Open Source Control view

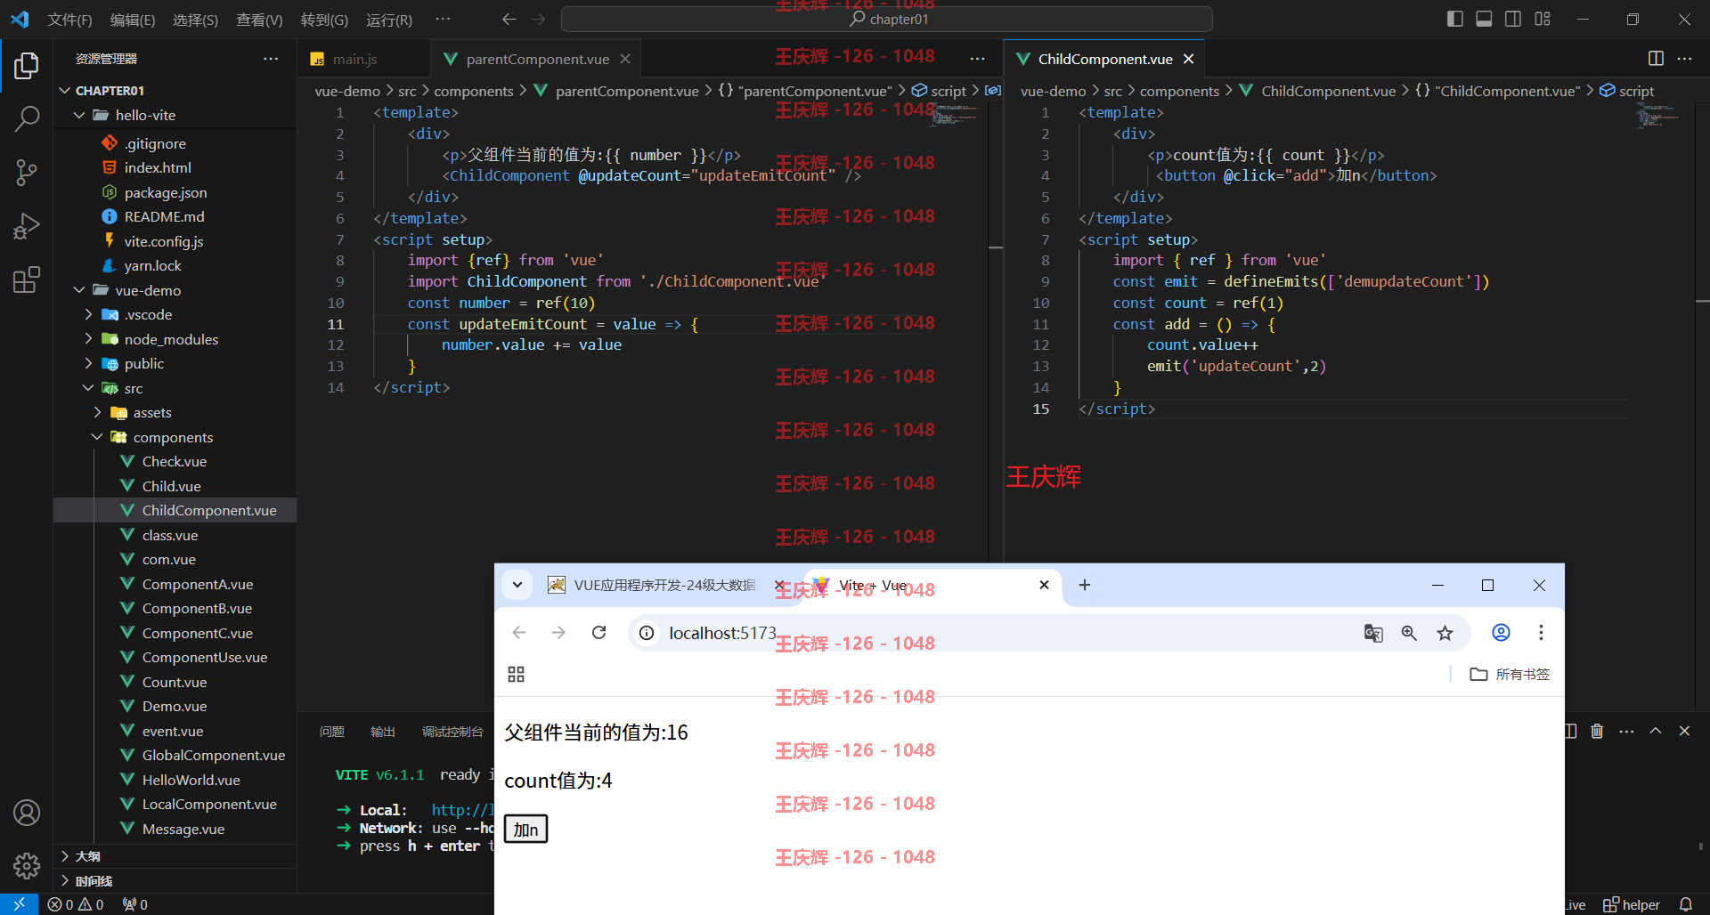tap(27, 173)
